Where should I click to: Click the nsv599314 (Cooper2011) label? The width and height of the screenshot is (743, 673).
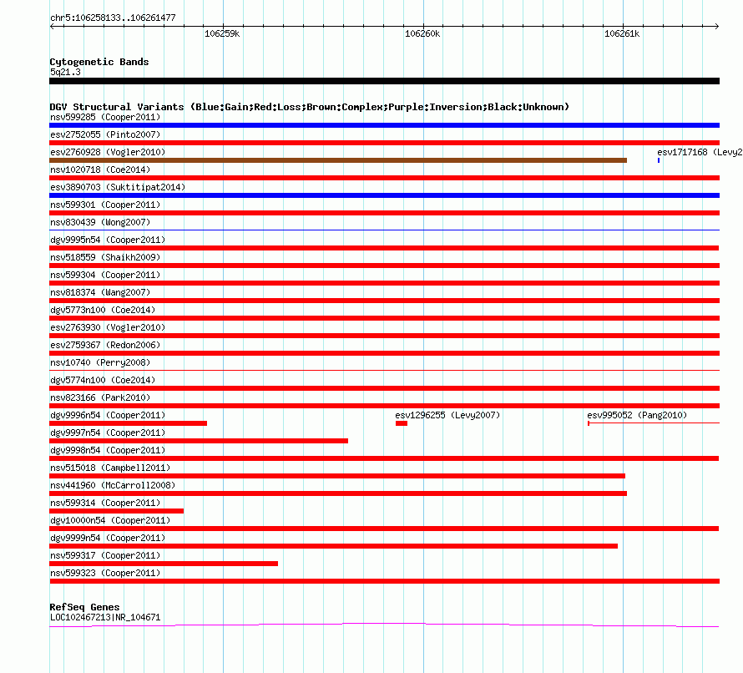(x=105, y=503)
